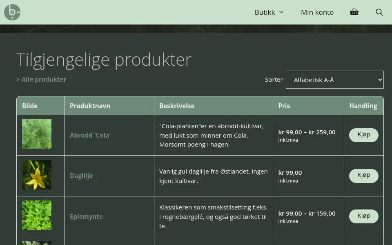Follow the Alle produkter link
This screenshot has width=392, height=245.
44,79
